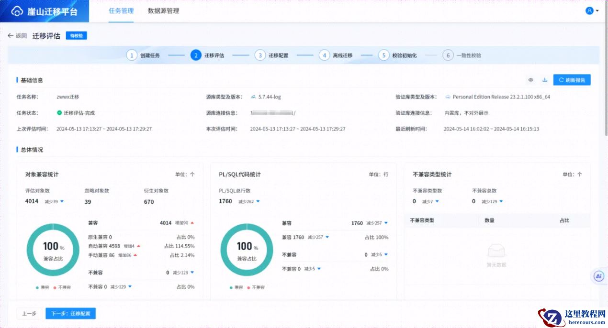Click the eye preview icon near refresh button
The image size is (608, 328).
pyautogui.click(x=531, y=80)
